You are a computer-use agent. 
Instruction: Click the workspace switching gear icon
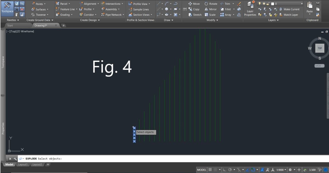pyautogui.click(x=290, y=170)
